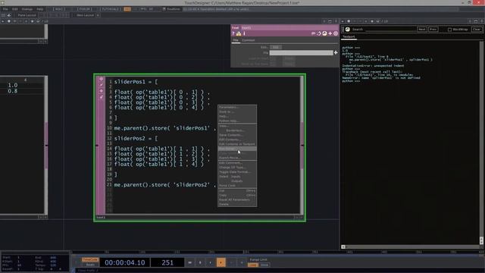The height and width of the screenshot is (273, 485).
Task: Toggle second flag icon on text1 node
Action: click(x=101, y=85)
